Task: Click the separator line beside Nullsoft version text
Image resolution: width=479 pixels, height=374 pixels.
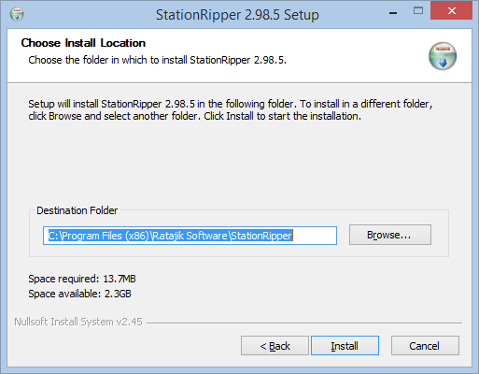Action: point(304,323)
